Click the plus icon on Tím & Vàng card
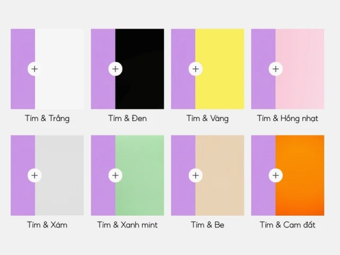This screenshot has width=340, height=255. coord(196,69)
